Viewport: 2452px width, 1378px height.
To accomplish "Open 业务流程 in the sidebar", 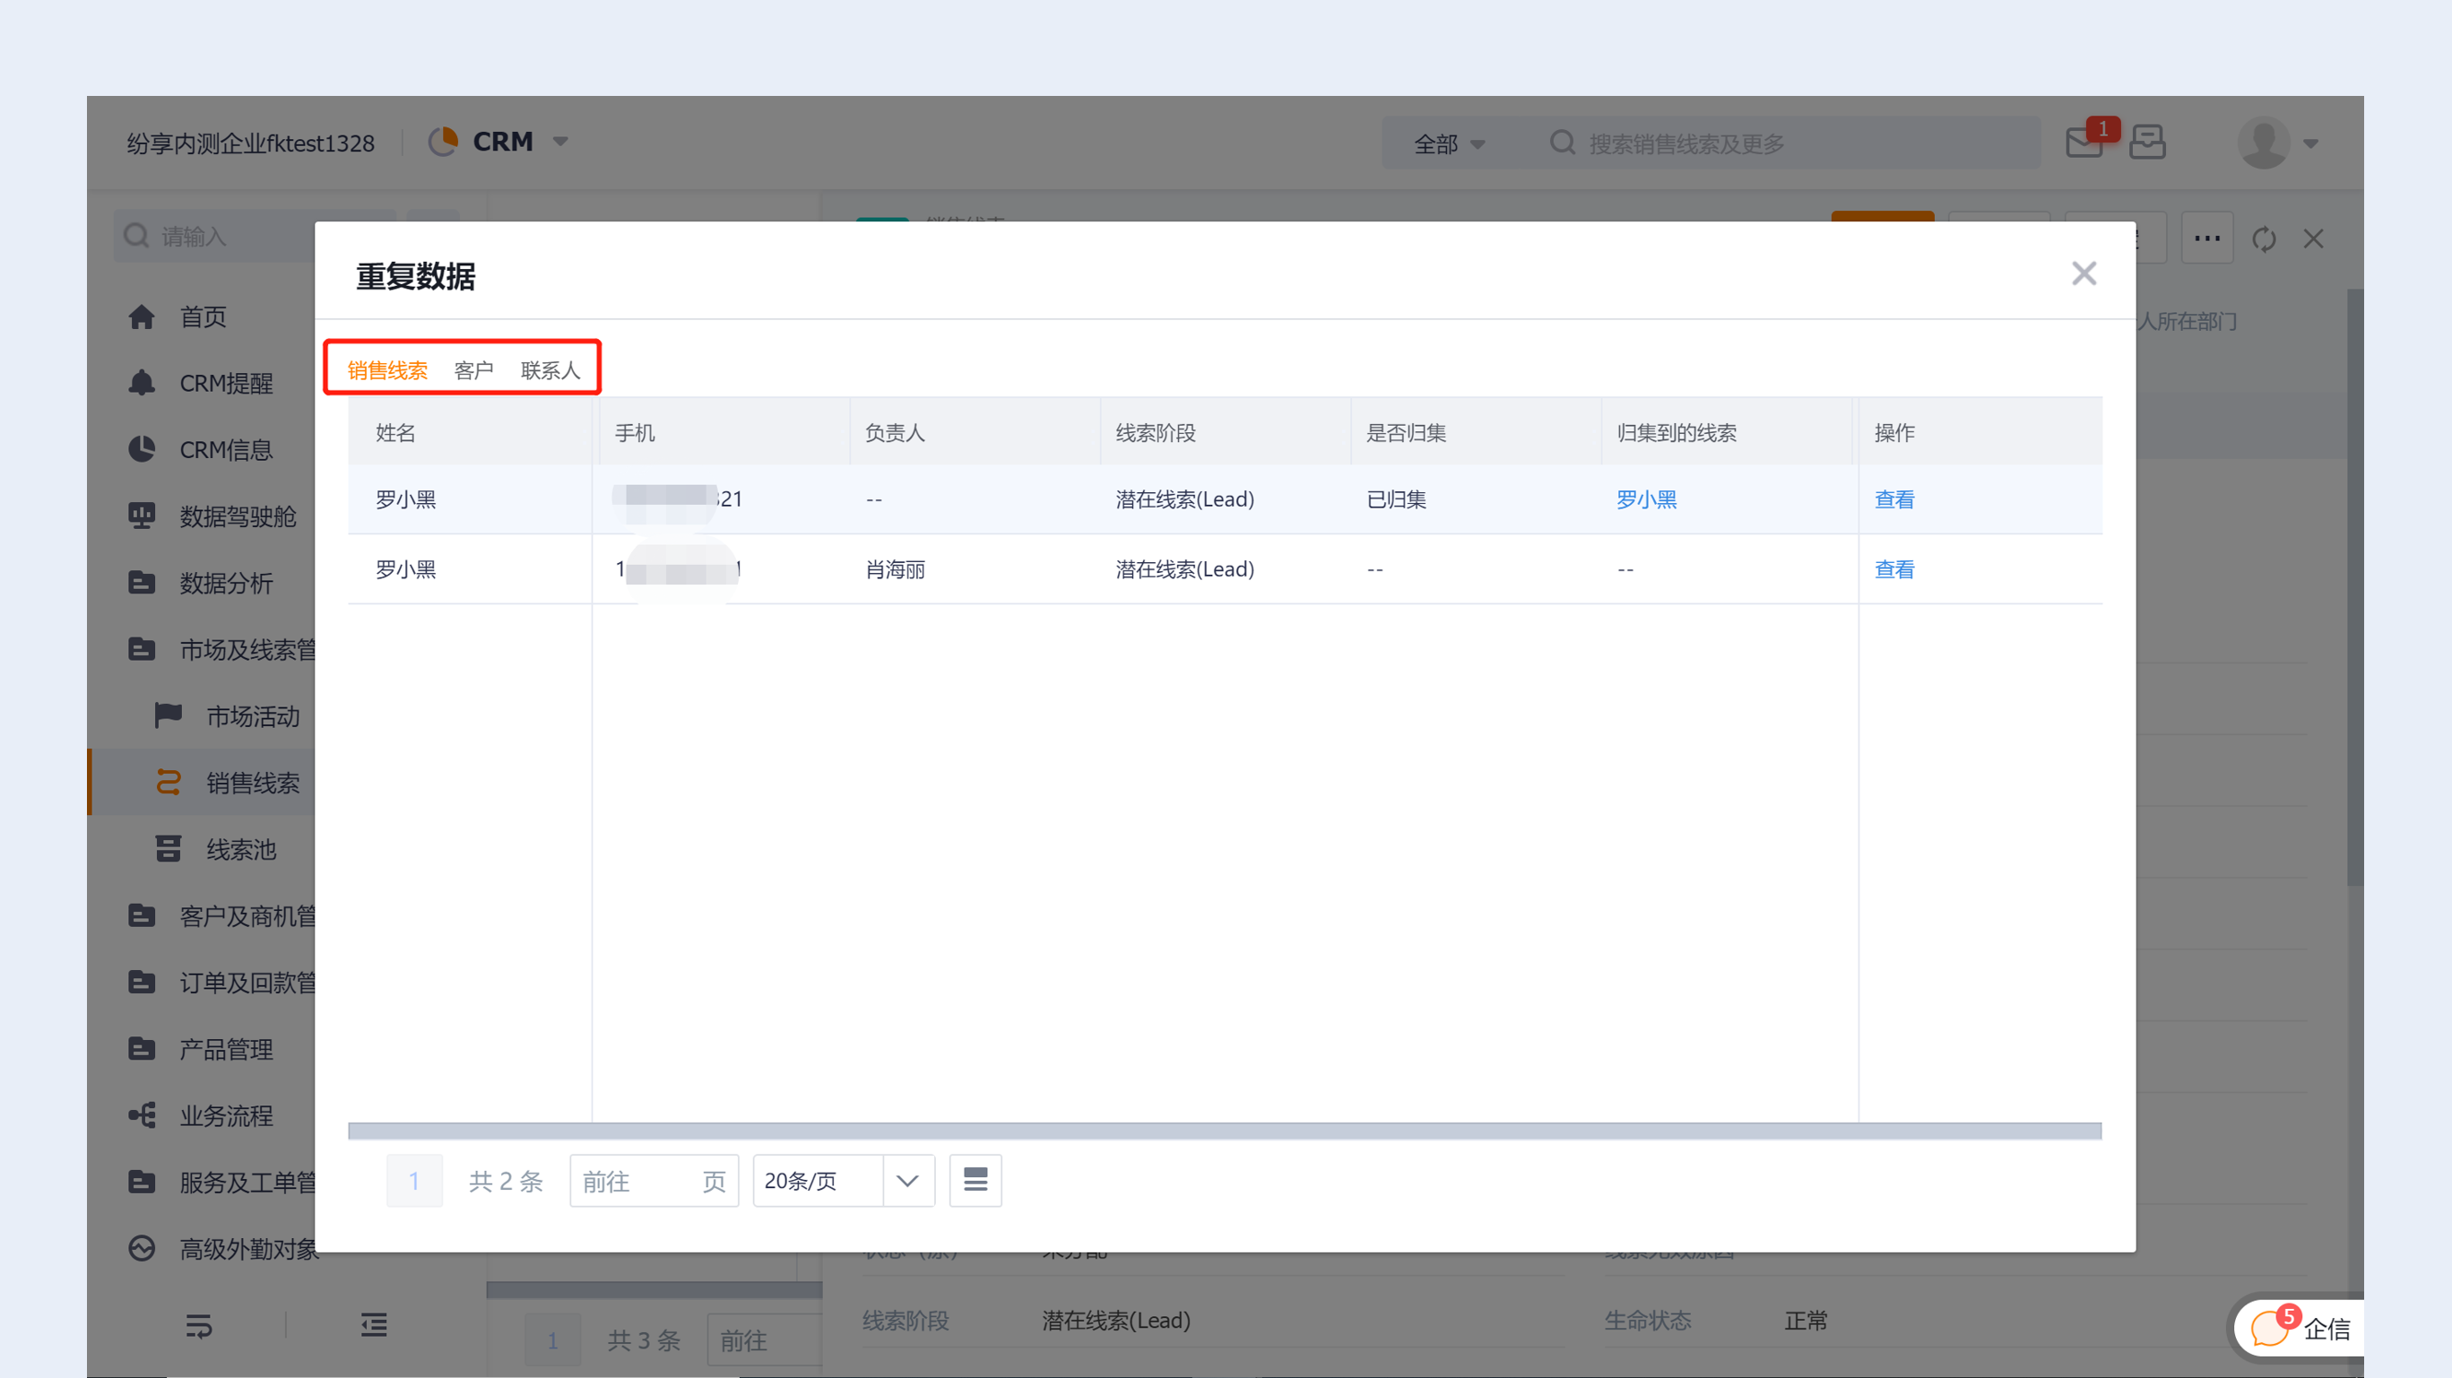I will (x=226, y=1116).
